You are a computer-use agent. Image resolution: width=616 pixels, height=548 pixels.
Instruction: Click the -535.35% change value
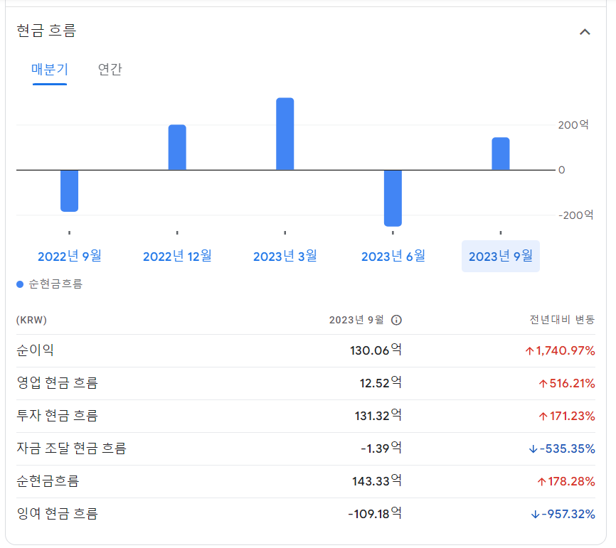pyautogui.click(x=562, y=448)
